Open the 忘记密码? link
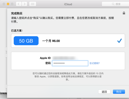Screen dimensions: 129x99 point(95,63)
